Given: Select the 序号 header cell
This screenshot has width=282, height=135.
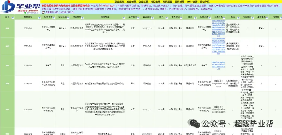Looking at the screenshot, I should point(7,17).
